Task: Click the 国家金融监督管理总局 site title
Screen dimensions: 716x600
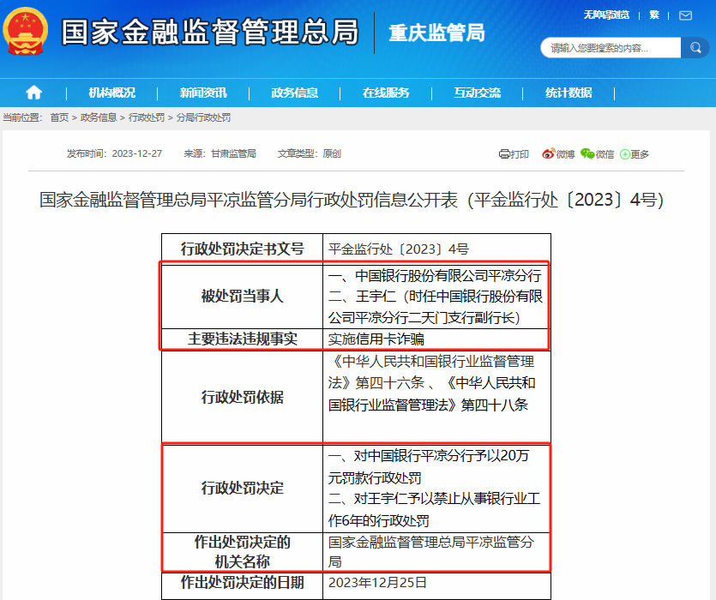Action: (x=210, y=32)
